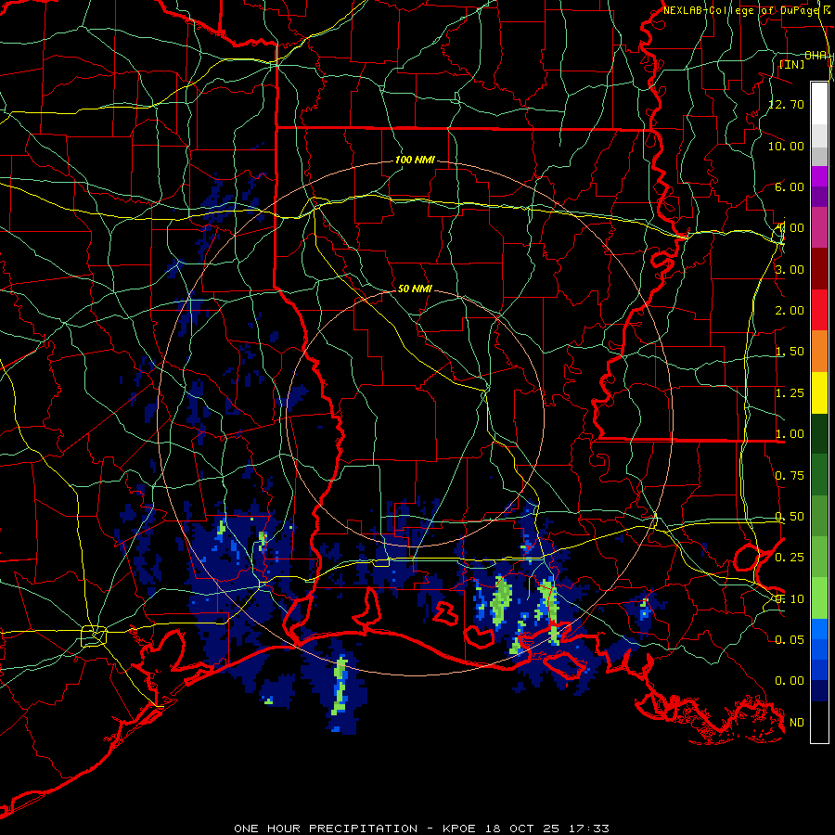The width and height of the screenshot is (835, 835).
Task: Click the "100 NMI" range ring label
Action: [x=415, y=160]
